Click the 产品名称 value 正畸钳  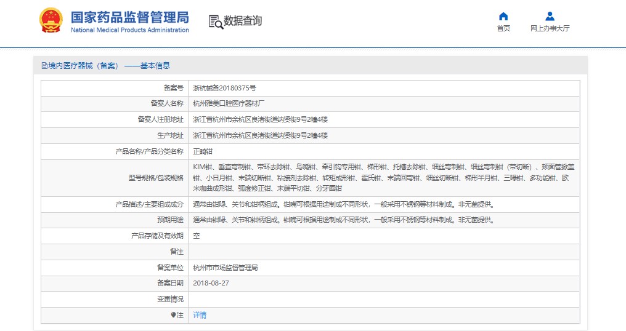coord(203,151)
